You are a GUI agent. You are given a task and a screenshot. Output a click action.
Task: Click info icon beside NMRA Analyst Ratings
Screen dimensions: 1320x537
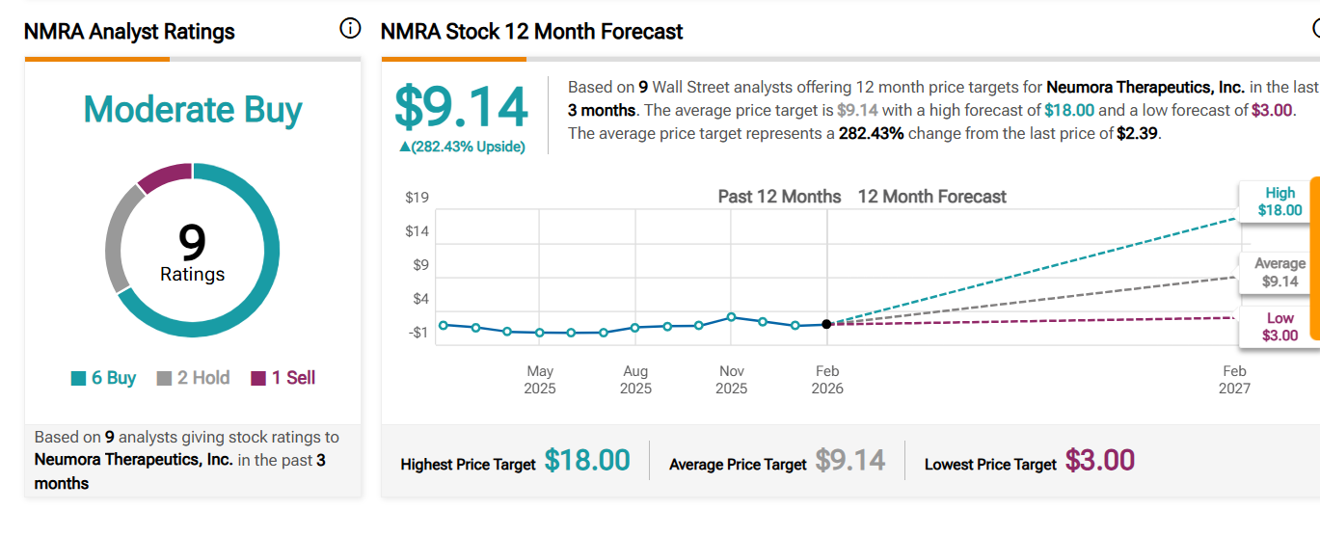(x=350, y=30)
